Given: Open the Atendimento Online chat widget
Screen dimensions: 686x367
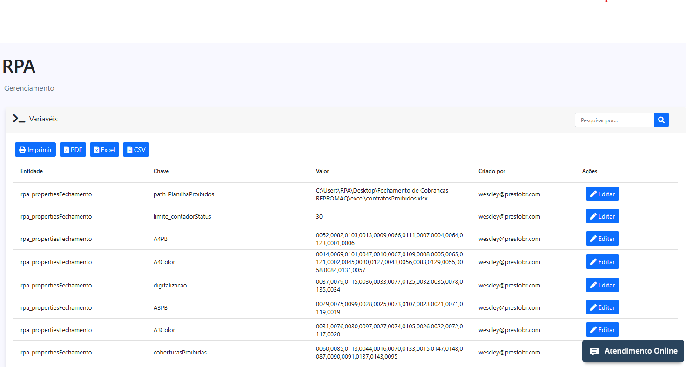Looking at the screenshot, I should pyautogui.click(x=633, y=351).
